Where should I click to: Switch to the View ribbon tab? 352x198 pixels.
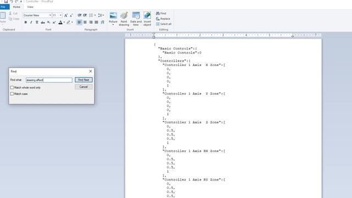30,7
